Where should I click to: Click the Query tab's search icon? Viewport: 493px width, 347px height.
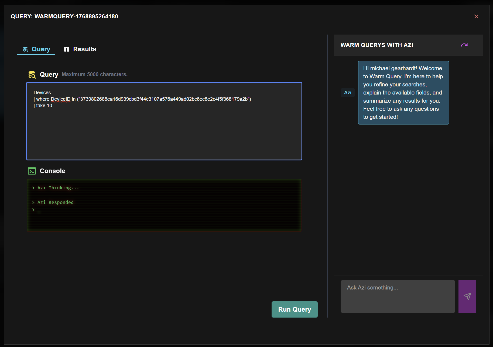click(x=25, y=49)
